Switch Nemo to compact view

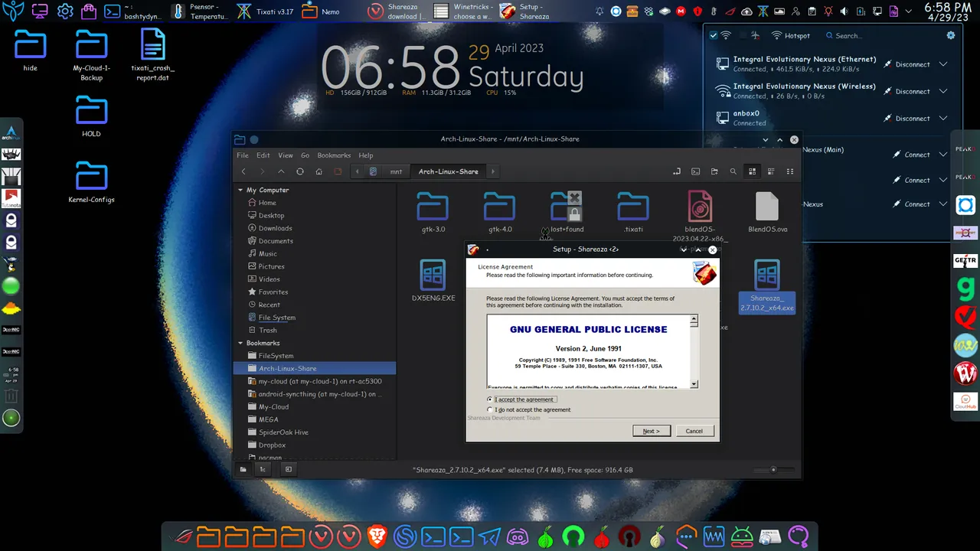click(x=790, y=171)
